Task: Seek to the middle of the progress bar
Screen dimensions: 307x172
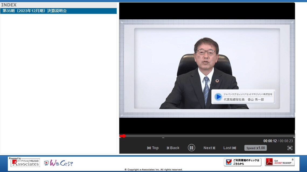Action: click(x=207, y=136)
